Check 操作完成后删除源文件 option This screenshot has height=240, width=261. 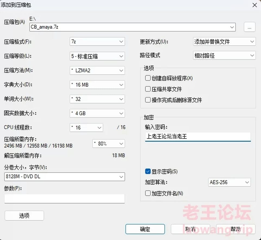148,100
